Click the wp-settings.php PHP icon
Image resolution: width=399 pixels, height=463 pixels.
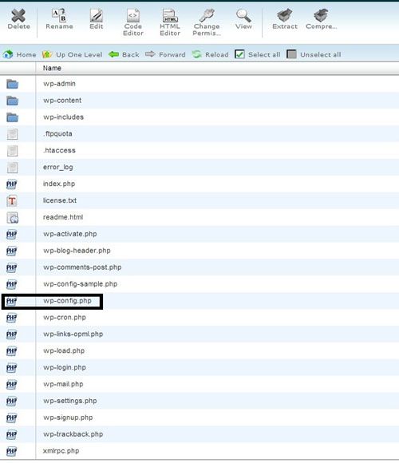coord(11,402)
